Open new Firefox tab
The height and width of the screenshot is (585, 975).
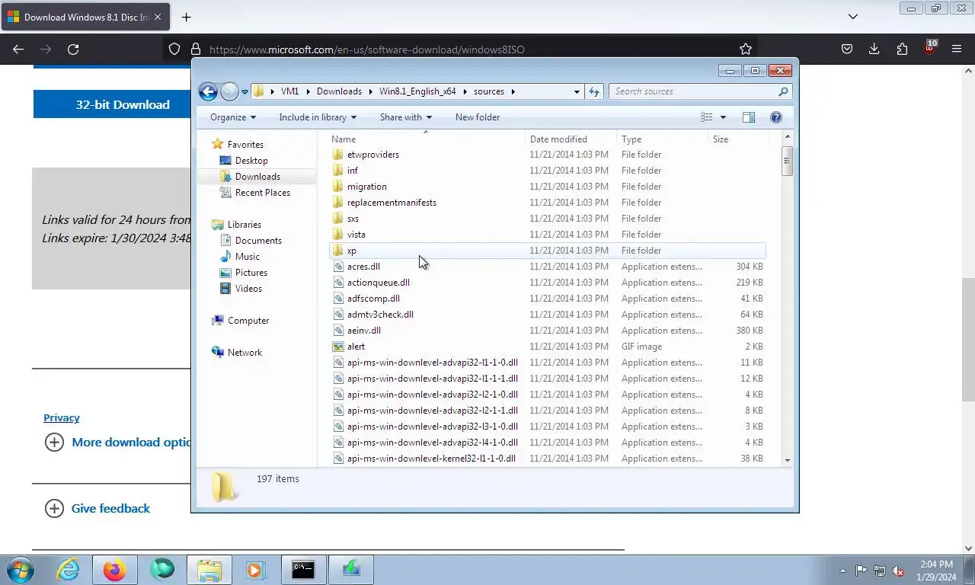click(186, 17)
